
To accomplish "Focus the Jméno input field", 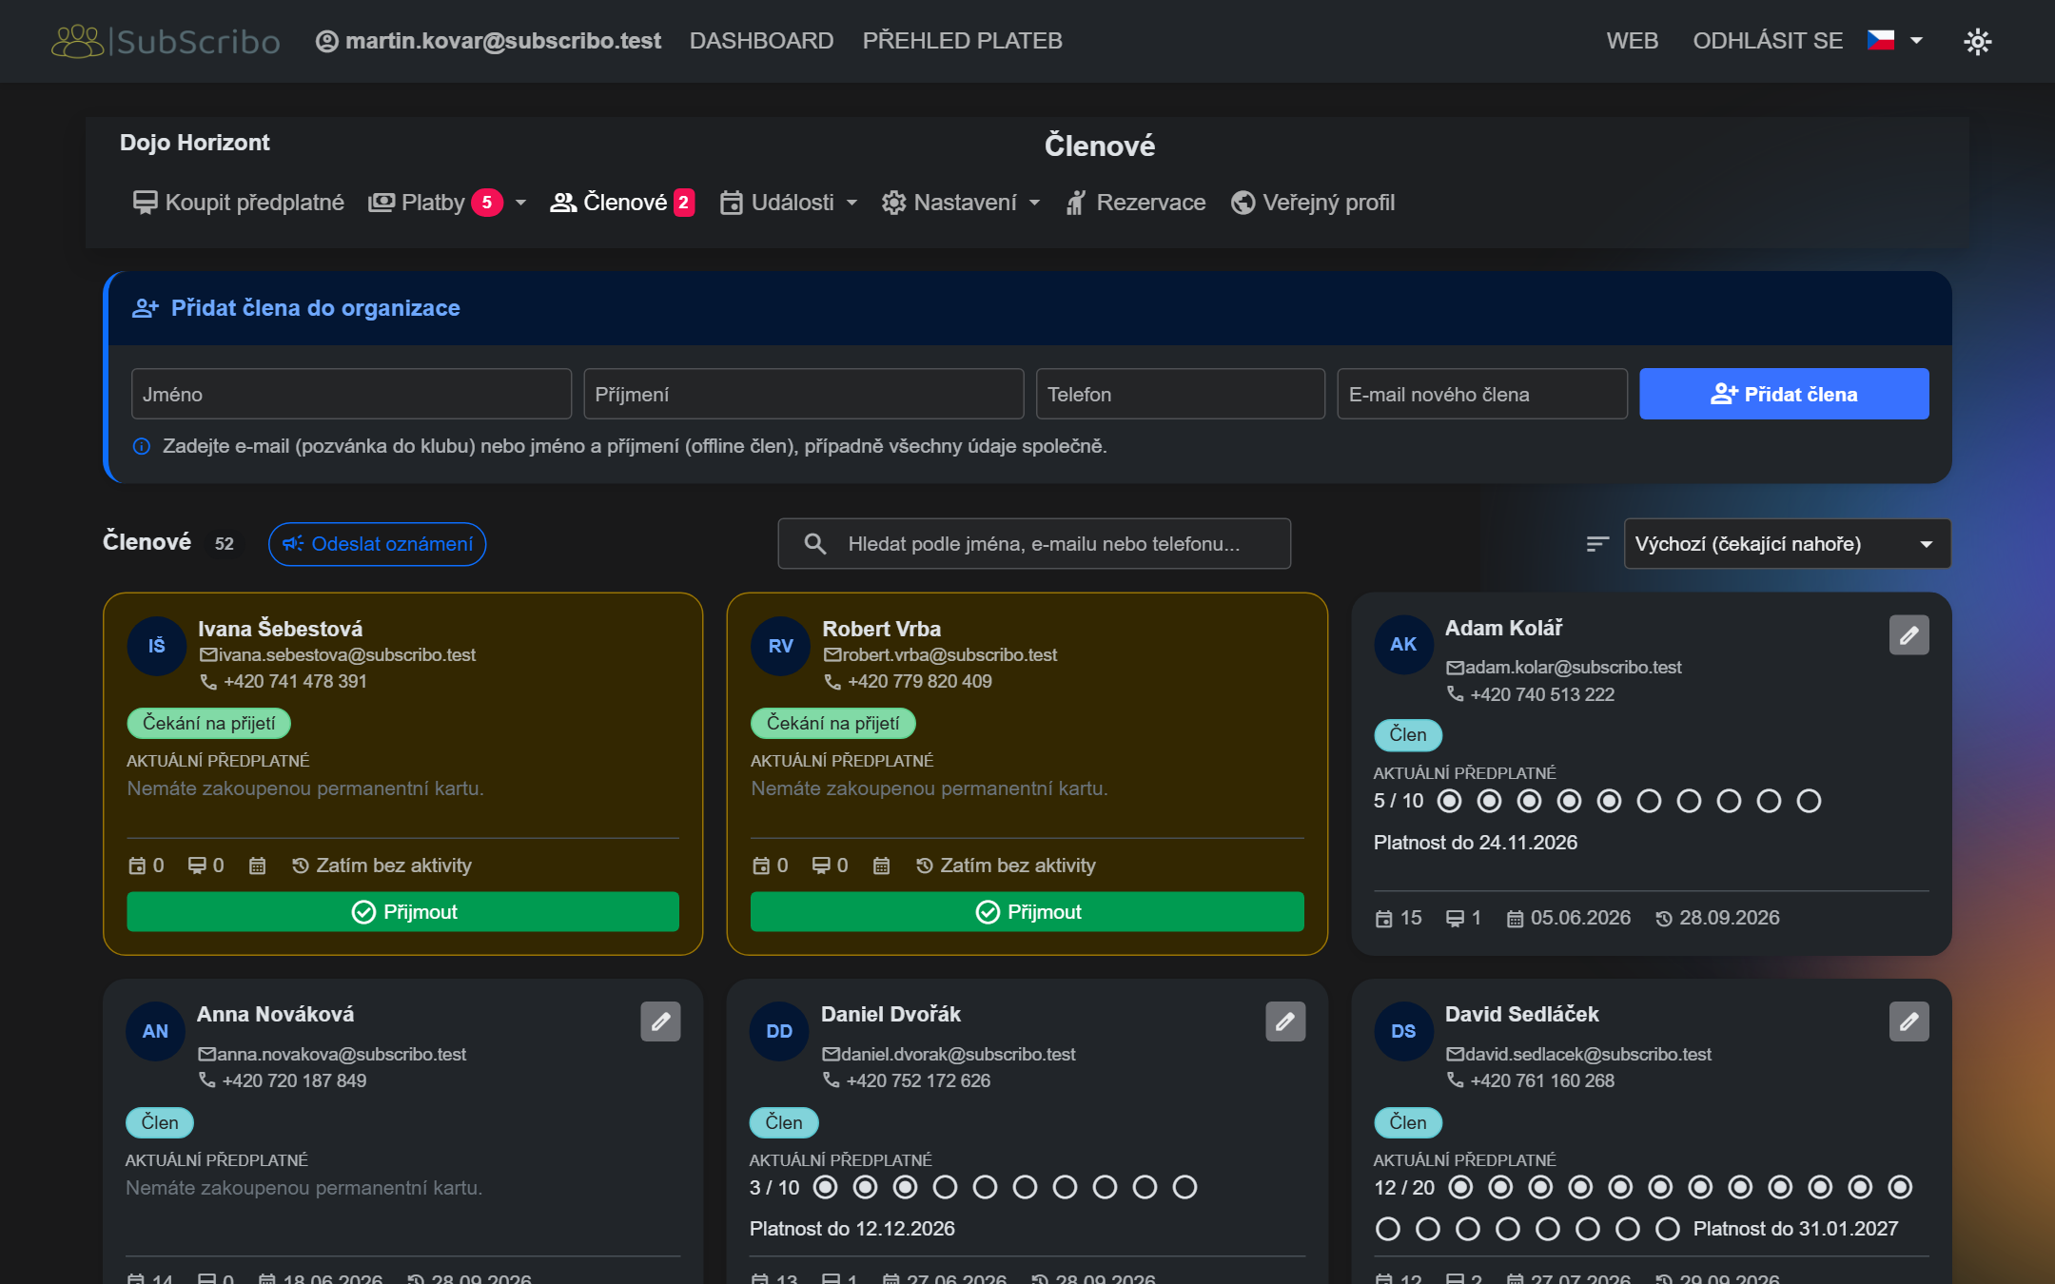I will (351, 394).
